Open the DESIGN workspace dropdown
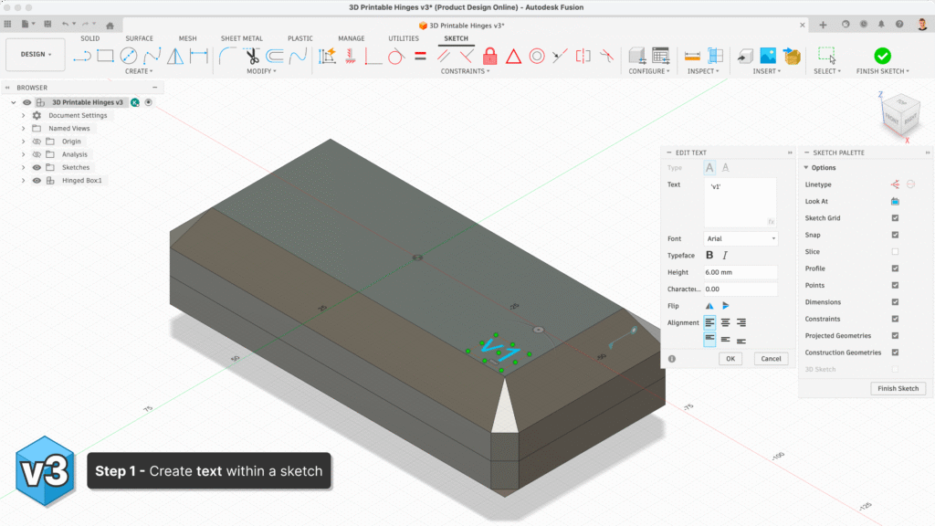Viewport: 935px width, 526px height. 36,55
